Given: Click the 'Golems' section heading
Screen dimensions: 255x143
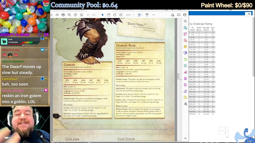Looking at the screenshot, I should [x=72, y=139].
